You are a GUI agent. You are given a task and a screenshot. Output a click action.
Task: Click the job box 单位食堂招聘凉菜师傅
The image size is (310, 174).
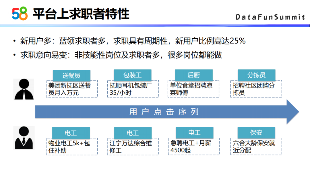tap(193, 89)
